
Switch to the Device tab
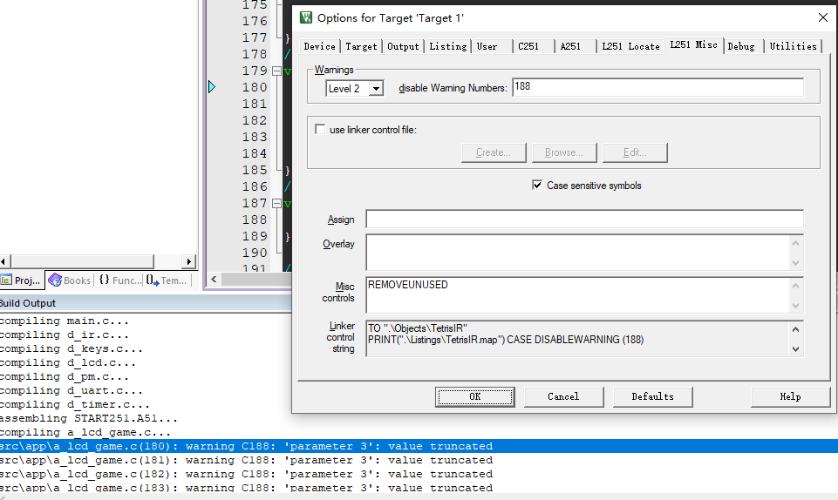[320, 46]
